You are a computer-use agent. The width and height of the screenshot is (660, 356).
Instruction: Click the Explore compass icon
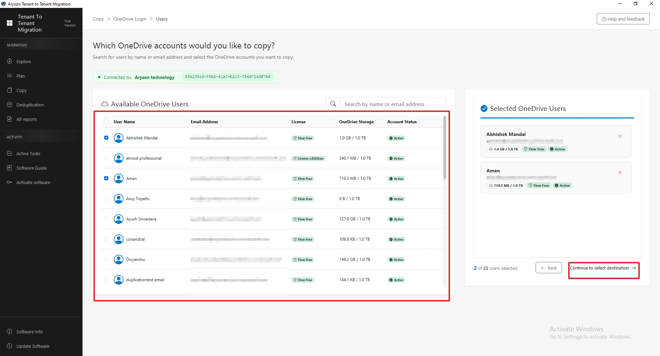[10, 61]
